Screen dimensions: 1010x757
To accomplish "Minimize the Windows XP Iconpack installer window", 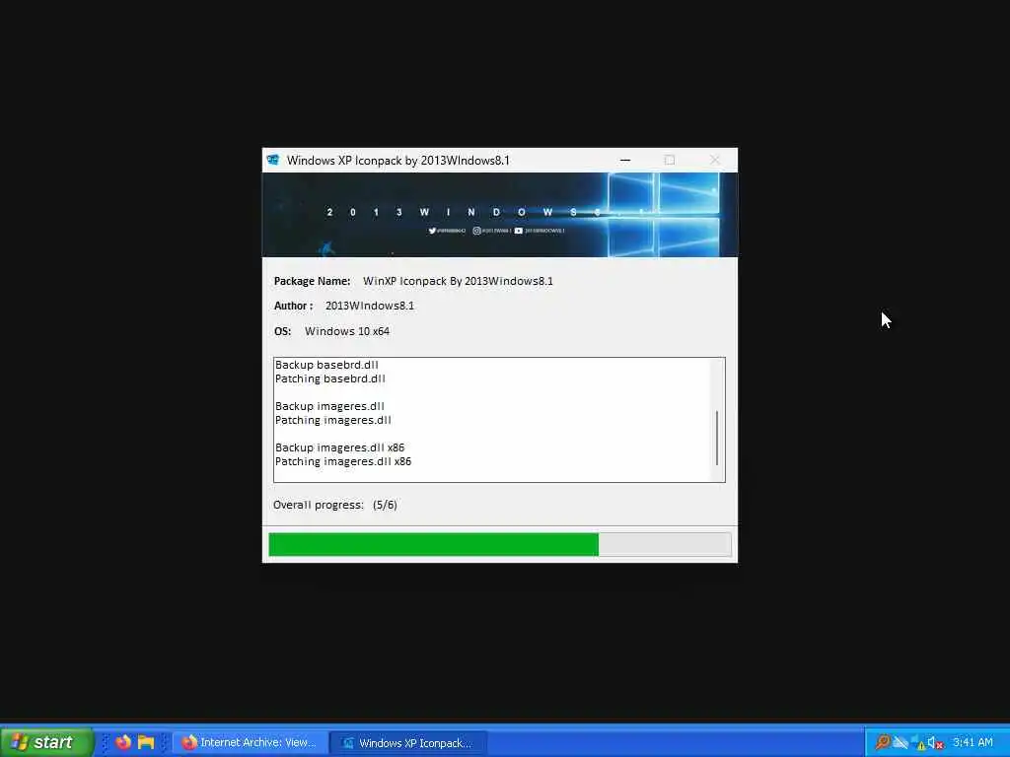I will point(624,160).
